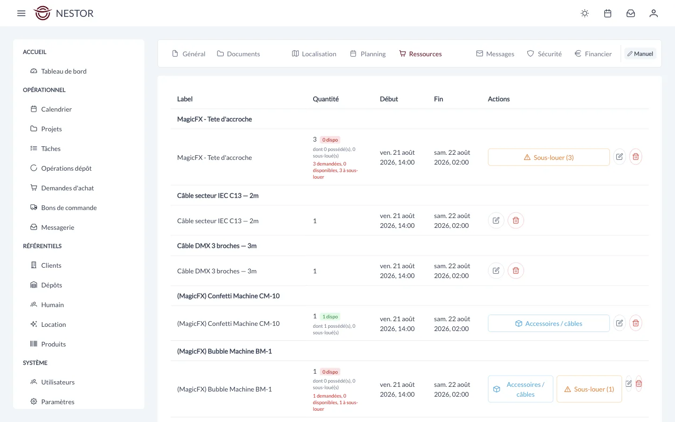675x422 pixels.
Task: Open the Financier tab
Action: [593, 54]
